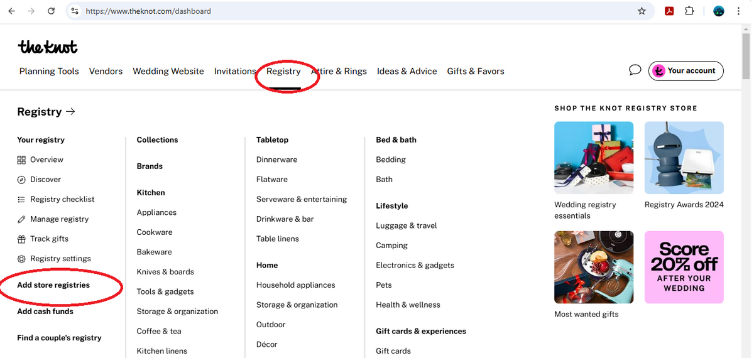
Task: Click the Your account button
Action: (686, 71)
